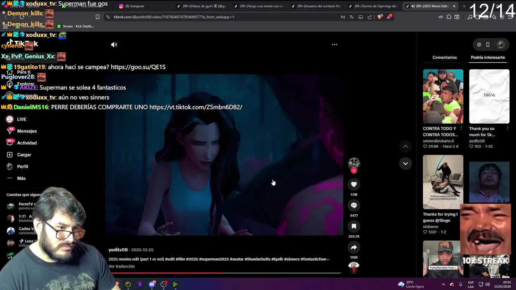Open Perfil in TikTok sidebar
The height and width of the screenshot is (290, 516).
[17, 166]
